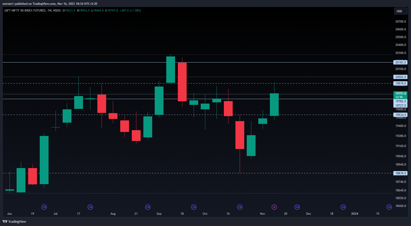Click the rollover icon between 18 and Oct
411x226 pixels.
point(194,207)
